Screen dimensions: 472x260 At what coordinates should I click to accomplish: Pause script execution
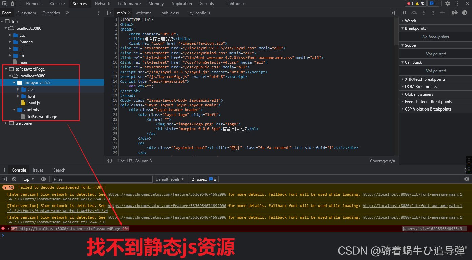point(405,13)
